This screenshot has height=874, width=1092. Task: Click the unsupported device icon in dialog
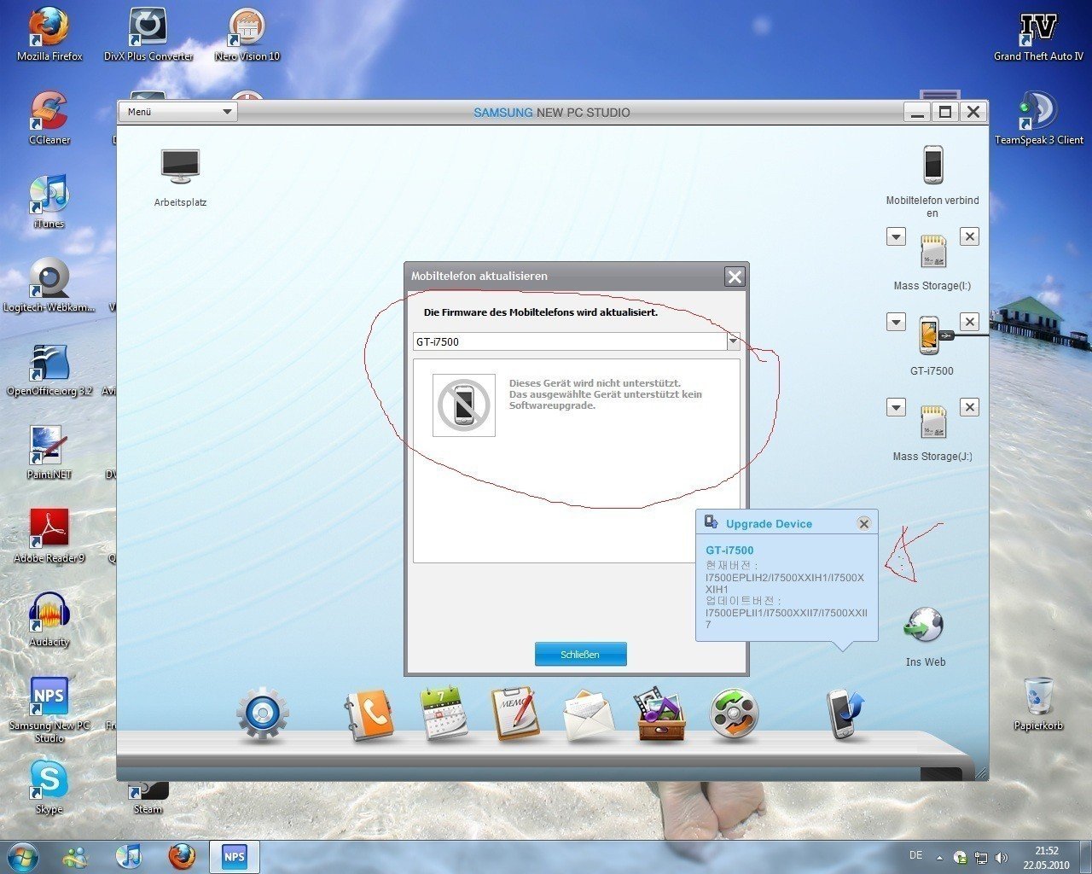click(x=463, y=405)
